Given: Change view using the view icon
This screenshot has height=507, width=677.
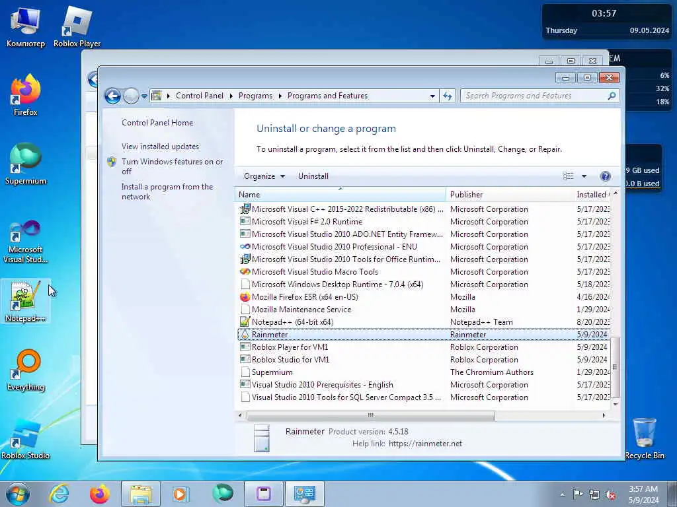Looking at the screenshot, I should point(568,176).
